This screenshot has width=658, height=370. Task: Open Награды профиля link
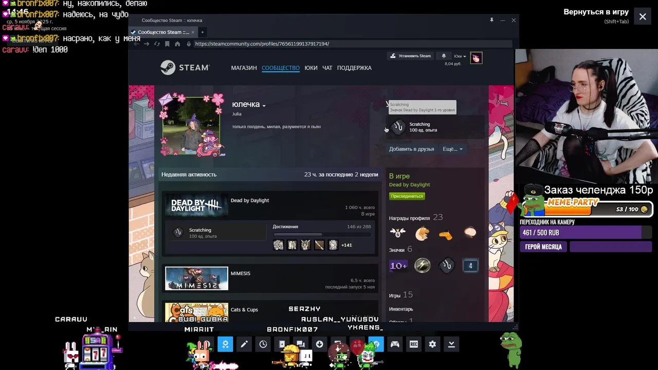(409, 218)
